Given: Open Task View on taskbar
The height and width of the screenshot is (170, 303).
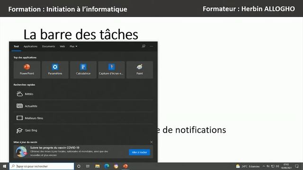Looking at the screenshot, I should click(x=88, y=166).
